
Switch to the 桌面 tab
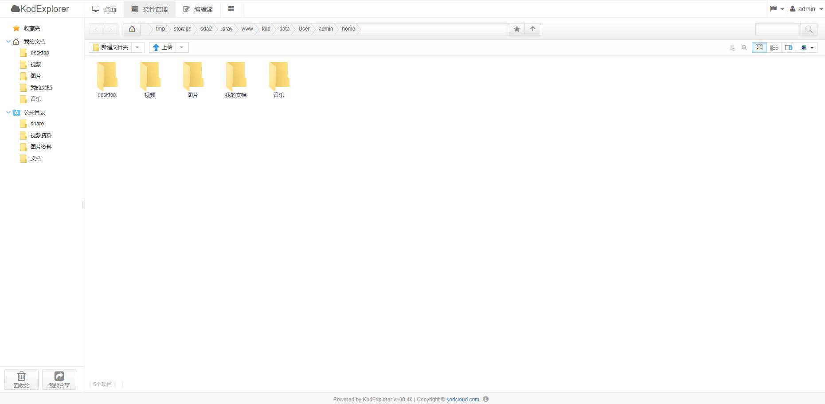click(x=104, y=9)
